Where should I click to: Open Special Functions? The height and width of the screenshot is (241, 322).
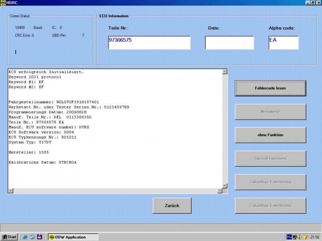tap(270, 158)
